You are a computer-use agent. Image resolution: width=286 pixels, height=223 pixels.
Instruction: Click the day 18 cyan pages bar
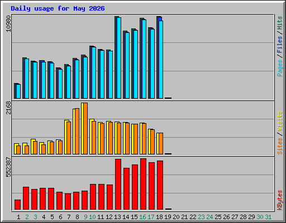161,60
